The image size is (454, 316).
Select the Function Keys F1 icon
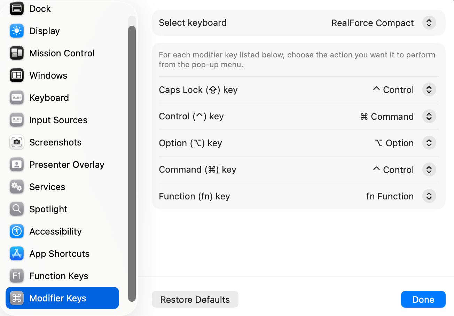(x=17, y=276)
